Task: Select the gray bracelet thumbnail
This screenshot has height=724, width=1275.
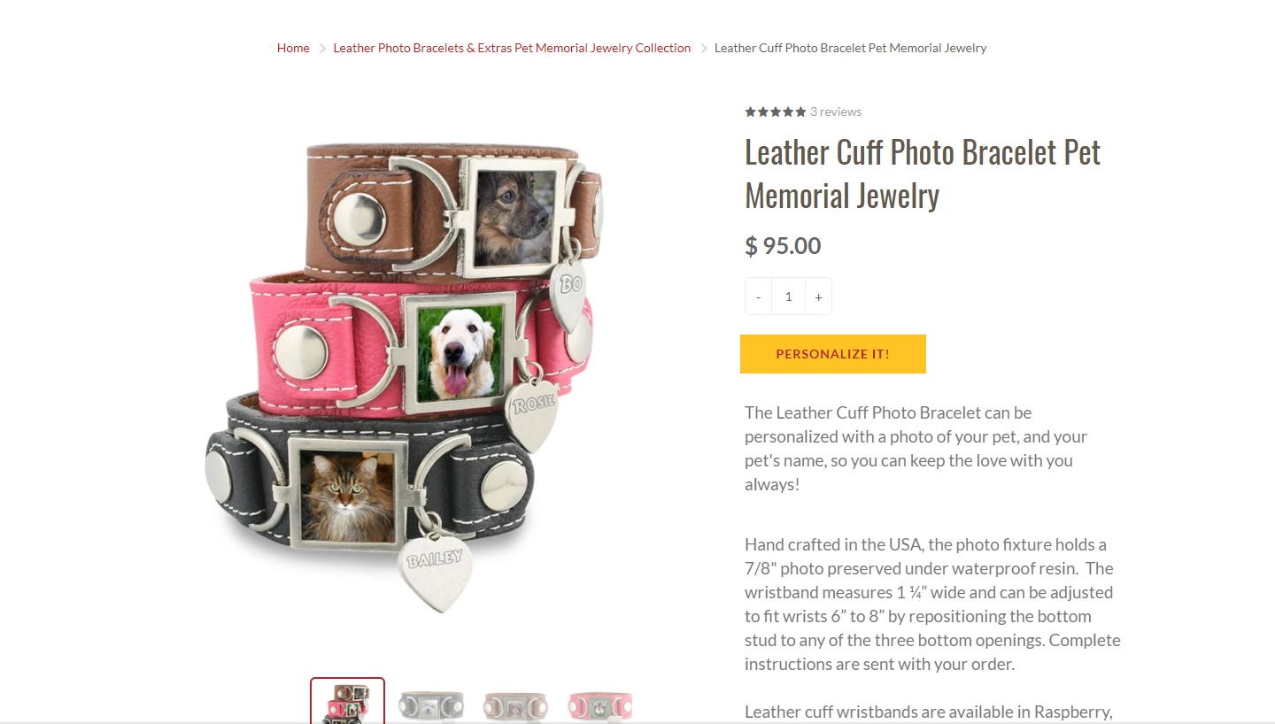Action: tap(431, 705)
